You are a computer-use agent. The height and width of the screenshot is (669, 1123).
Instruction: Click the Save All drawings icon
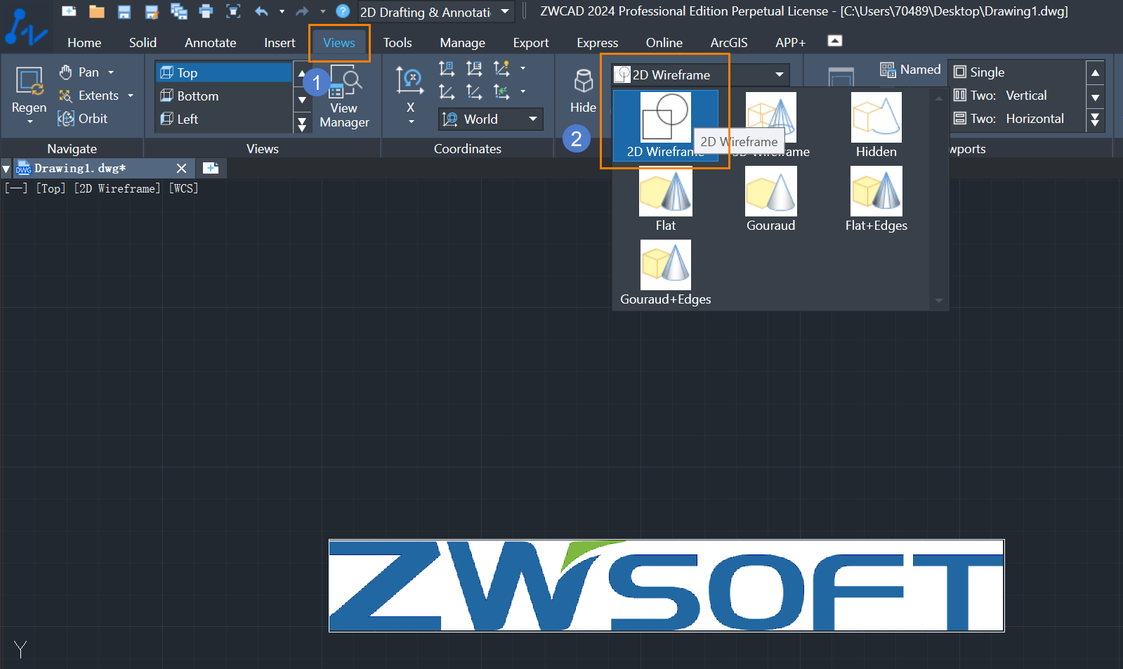(179, 11)
